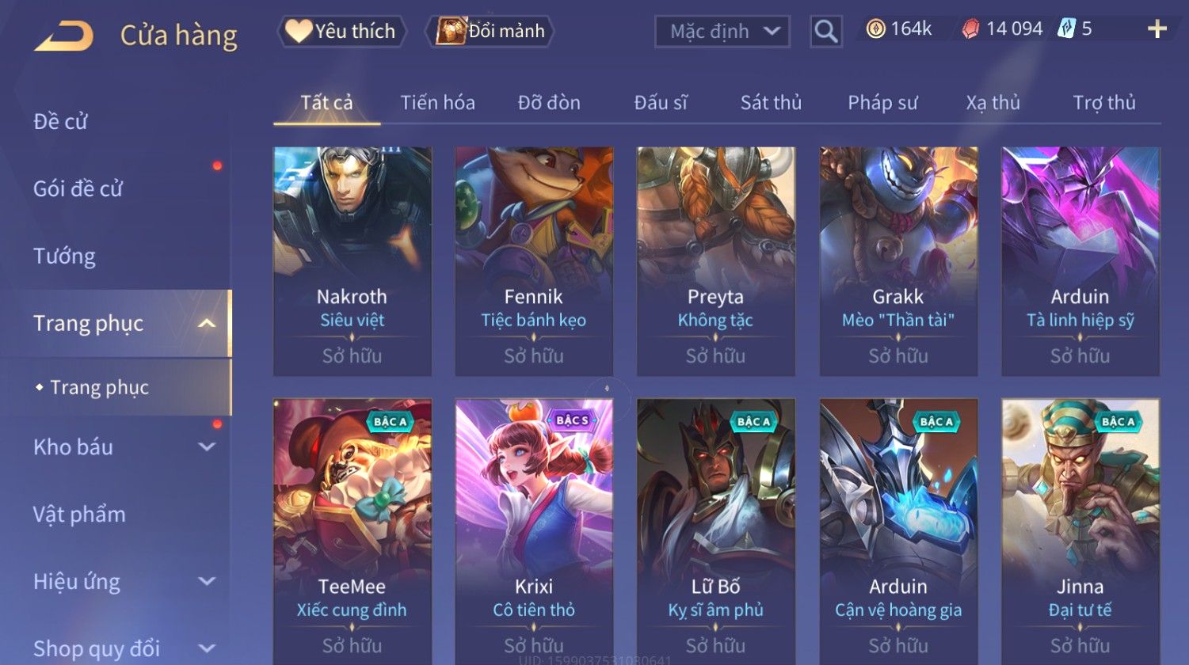Screen dimensions: 1189x665
Task: Tap the plus icon to add currency
Action: pyautogui.click(x=1157, y=29)
